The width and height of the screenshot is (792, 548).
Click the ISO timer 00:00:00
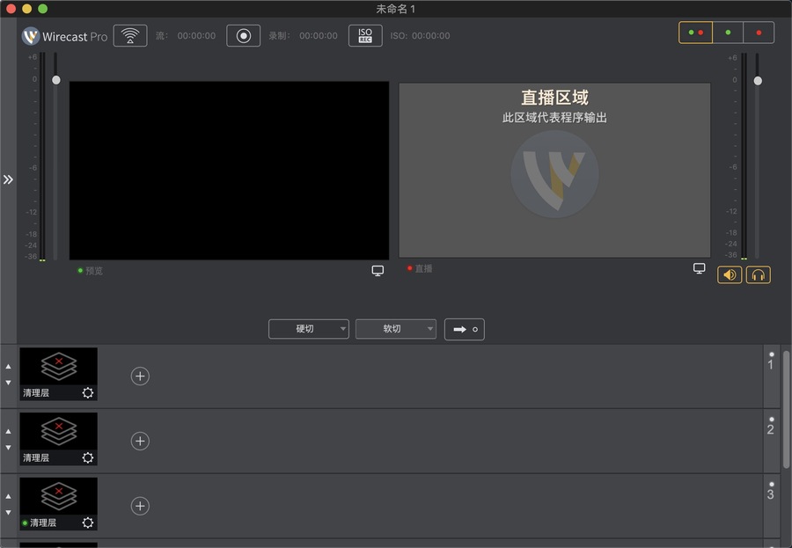431,36
